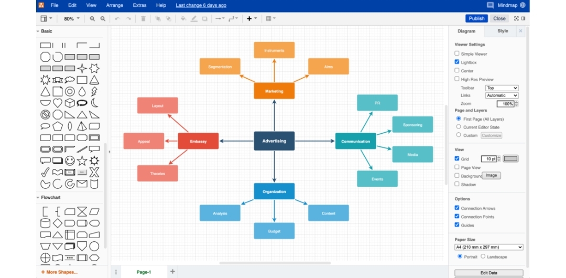The width and height of the screenshot is (566, 278).
Task: Click the zoom in magnifier icon
Action: pyautogui.click(x=92, y=18)
